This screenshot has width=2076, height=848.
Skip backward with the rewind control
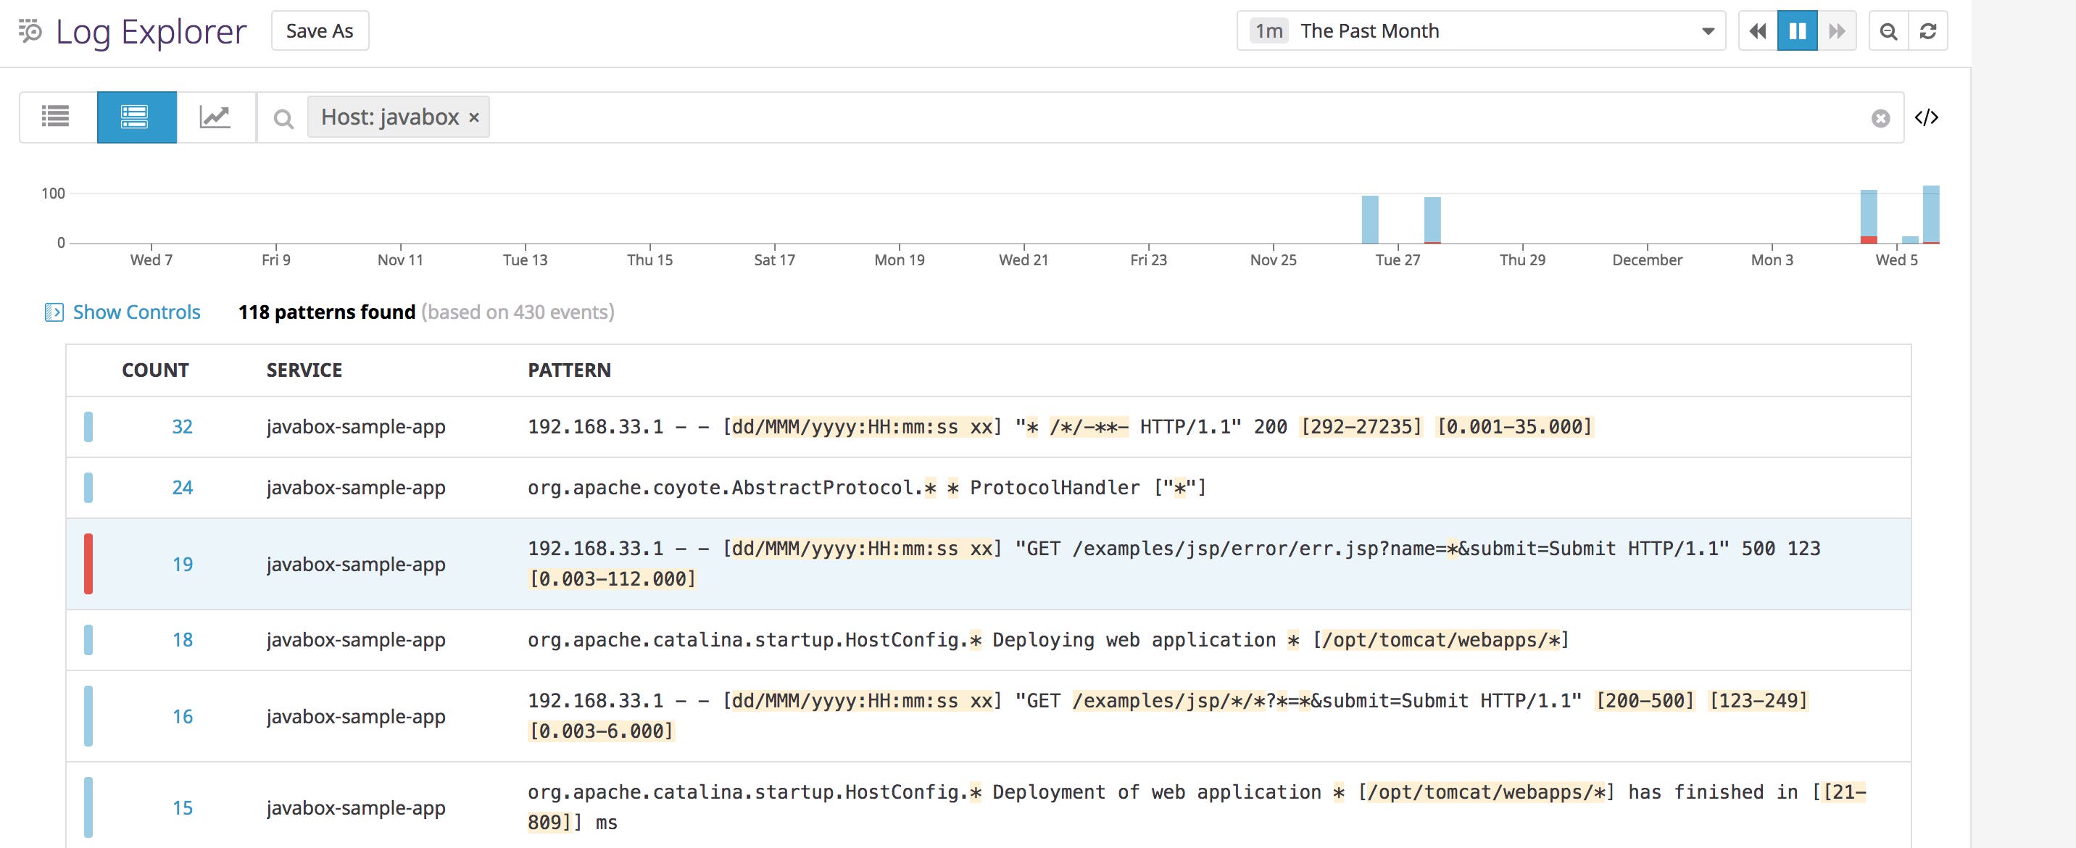pyautogui.click(x=1759, y=31)
